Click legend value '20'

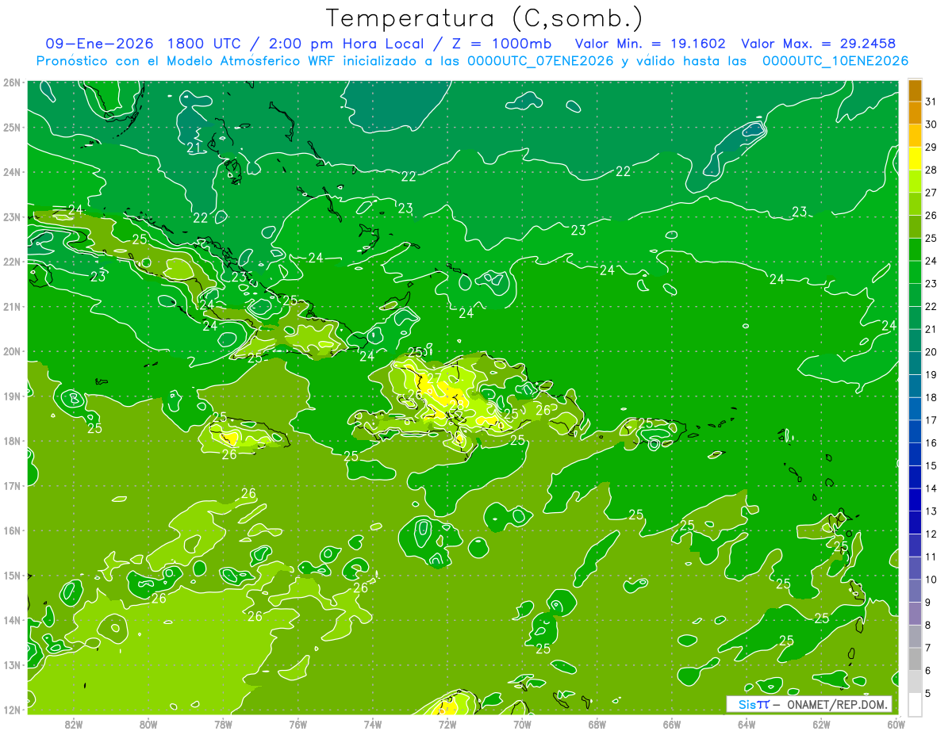(931, 352)
